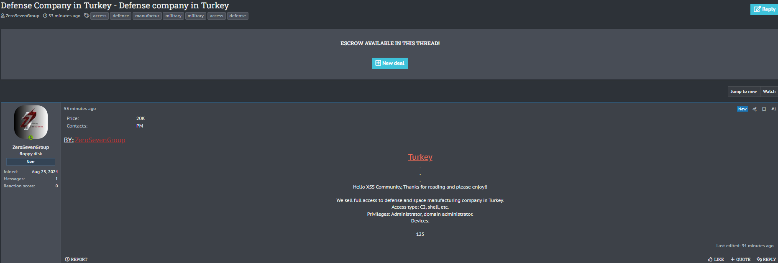Jump to new posts in the thread
This screenshot has width=778, height=263.
[743, 92]
